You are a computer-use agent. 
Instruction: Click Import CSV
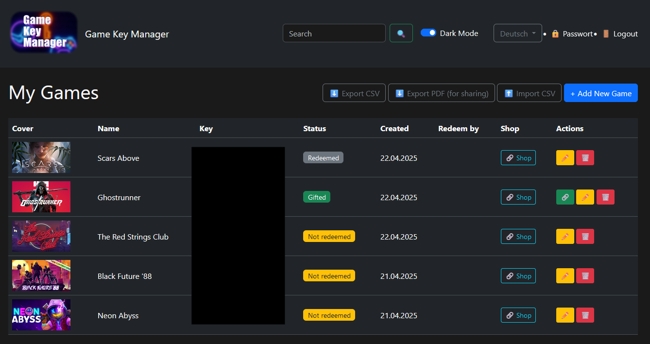(529, 93)
